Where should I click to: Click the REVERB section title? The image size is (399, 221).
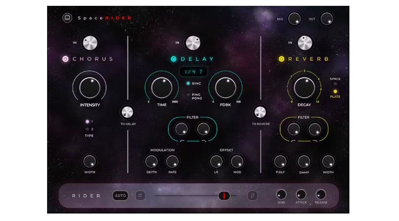(x=309, y=59)
